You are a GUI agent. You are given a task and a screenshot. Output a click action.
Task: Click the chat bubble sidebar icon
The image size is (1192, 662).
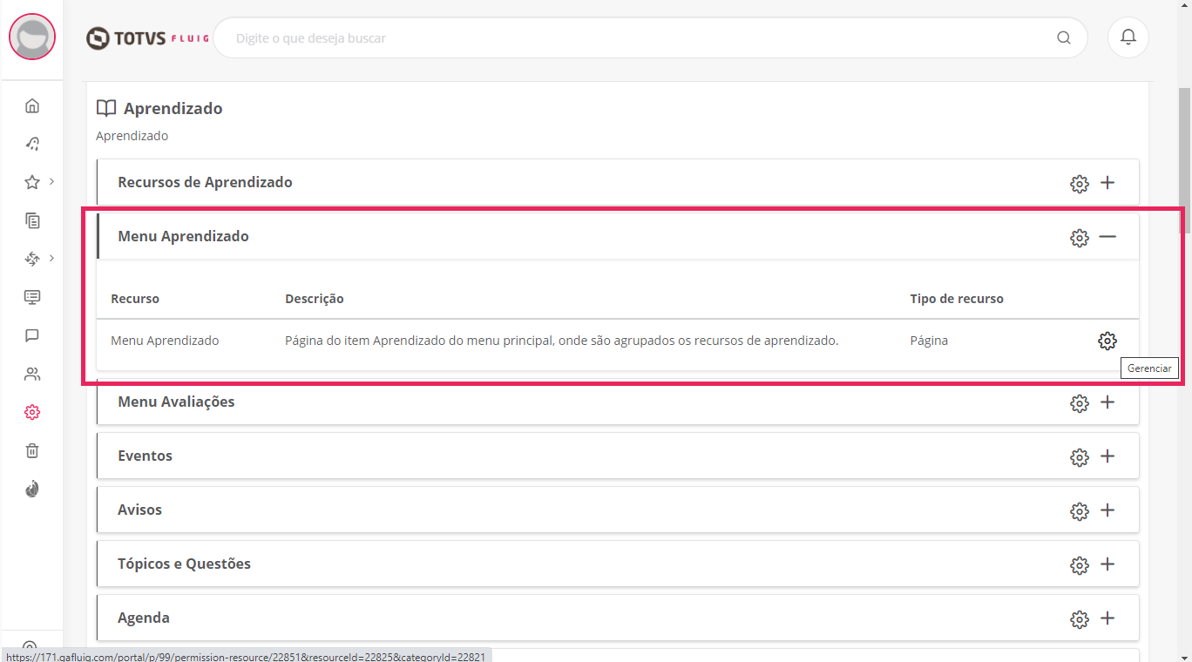tap(32, 335)
